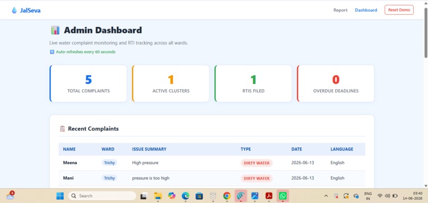Click the scrollbar down arrow
The image size is (428, 203).
coord(425,186)
